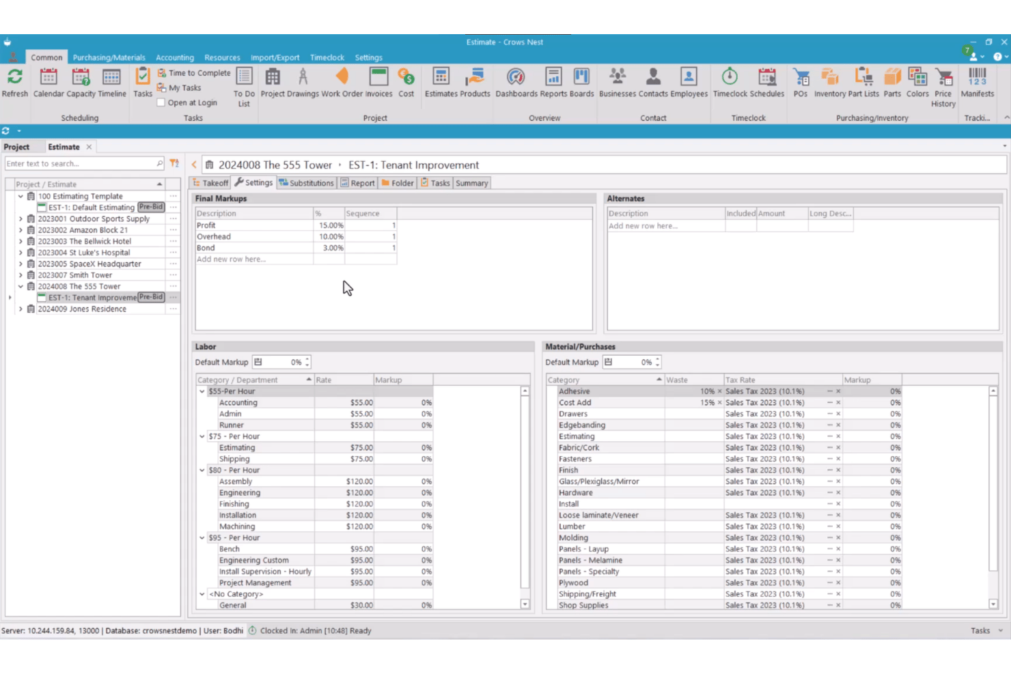Open the Substitutions tab
Screen dimensions: 1011x674
pos(306,183)
